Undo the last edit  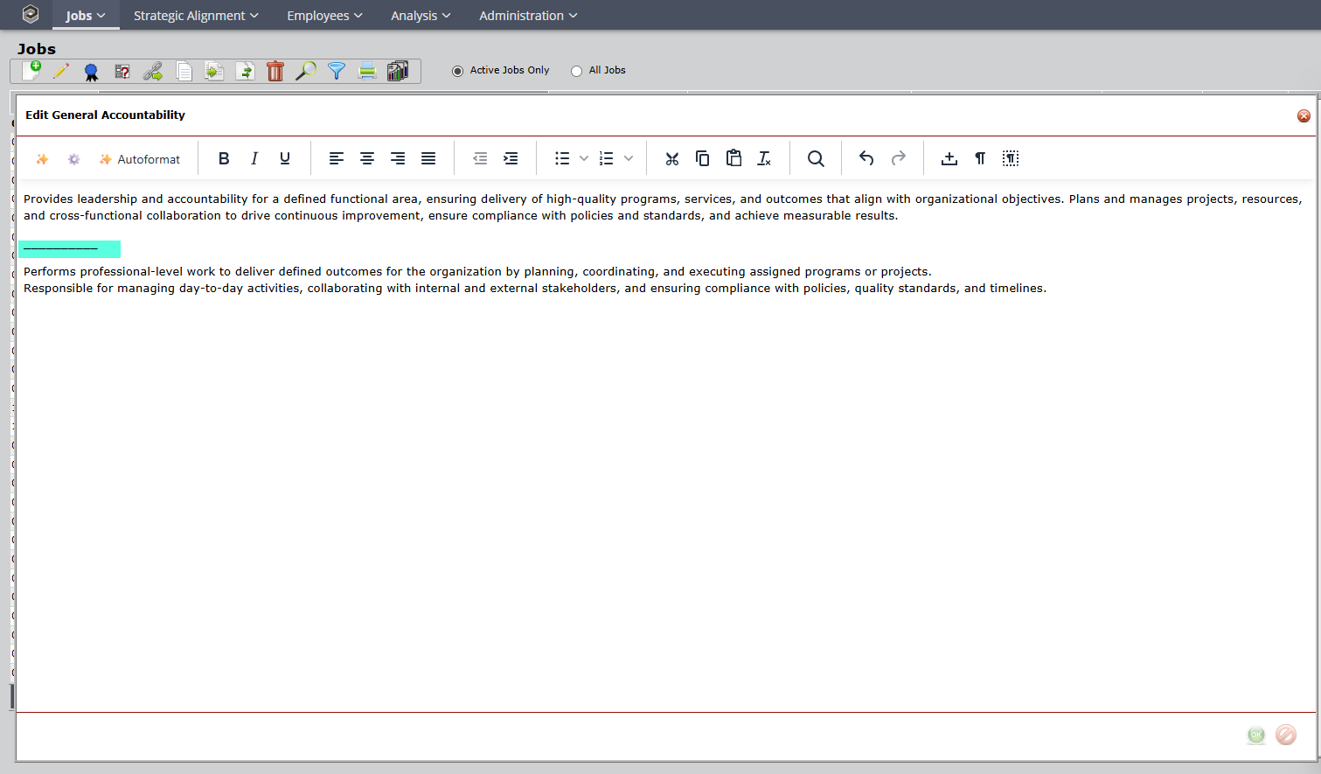(866, 158)
